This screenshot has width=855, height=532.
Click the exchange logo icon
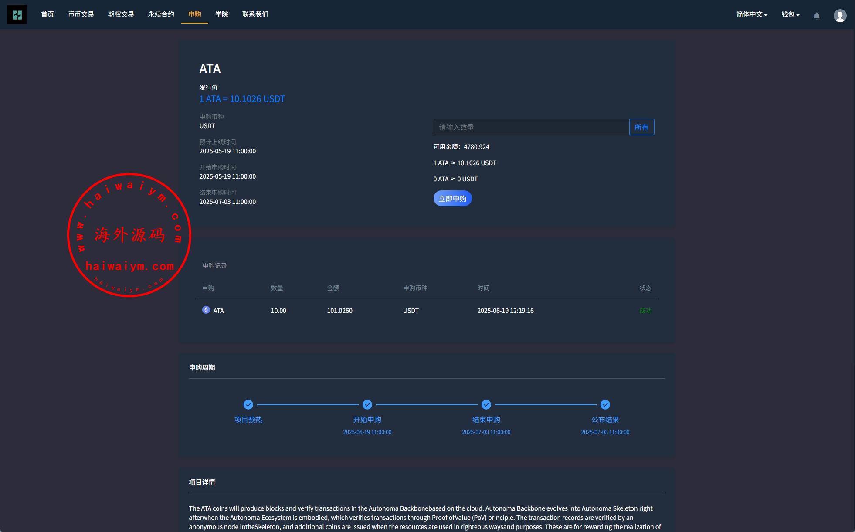[17, 15]
